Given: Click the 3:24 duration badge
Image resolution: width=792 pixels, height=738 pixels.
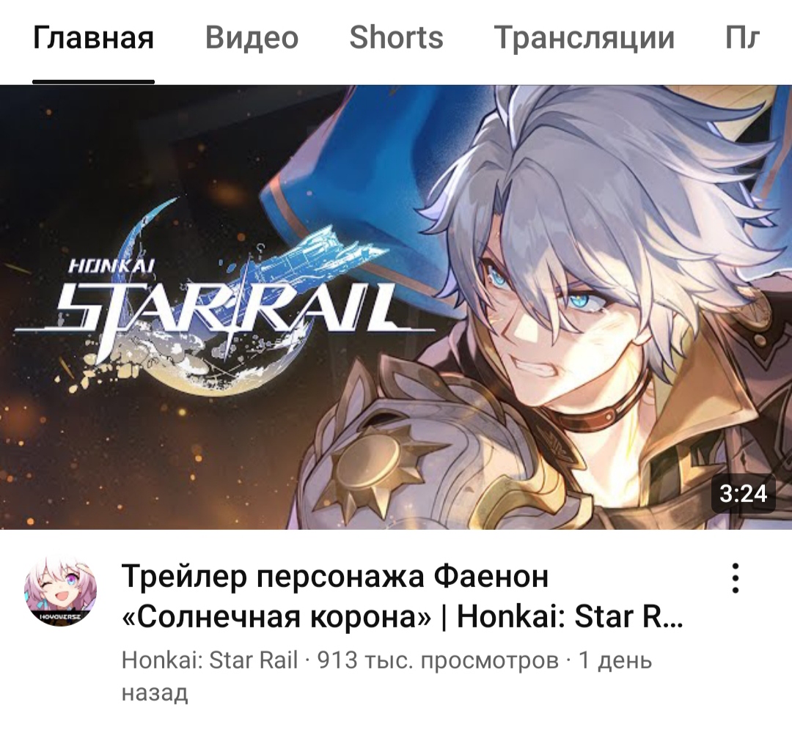Looking at the screenshot, I should (x=743, y=493).
